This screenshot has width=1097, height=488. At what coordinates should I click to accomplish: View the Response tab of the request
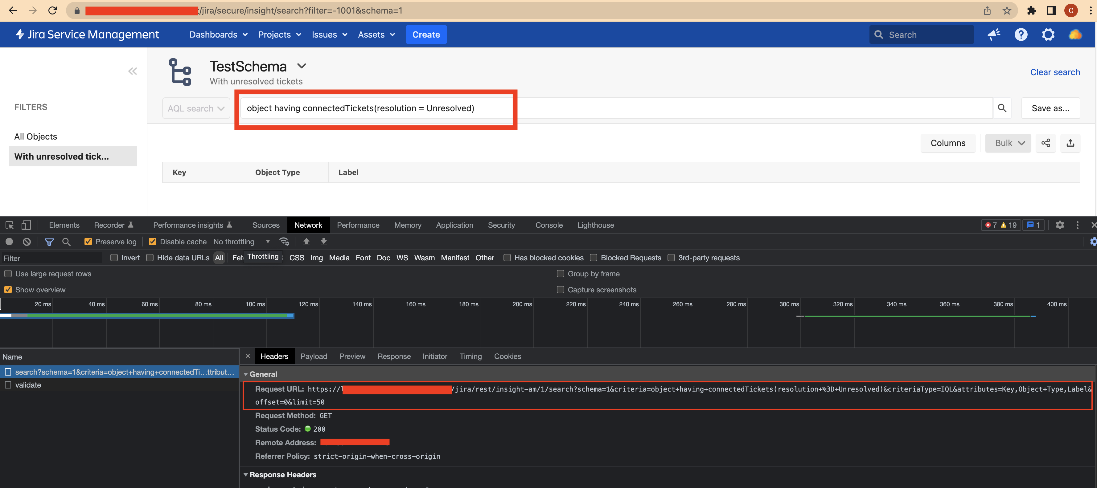tap(394, 356)
